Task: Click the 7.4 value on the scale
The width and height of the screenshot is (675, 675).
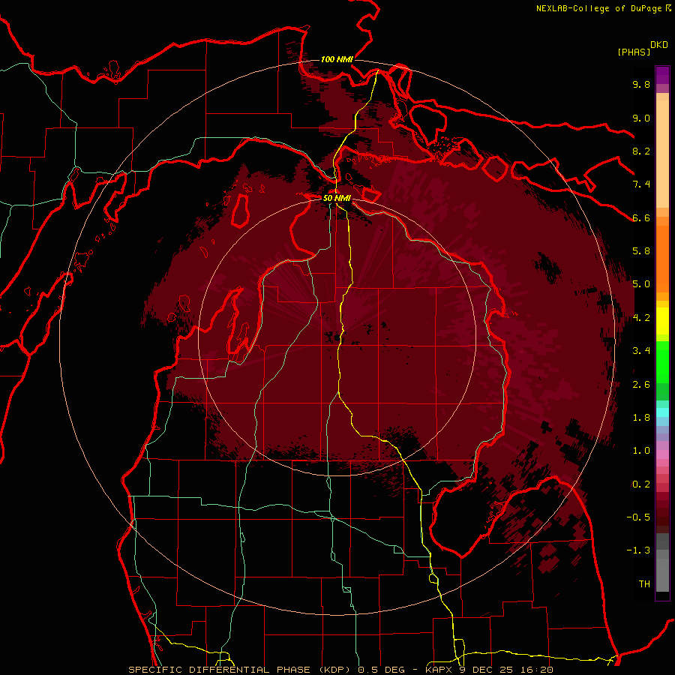Action: point(641,184)
